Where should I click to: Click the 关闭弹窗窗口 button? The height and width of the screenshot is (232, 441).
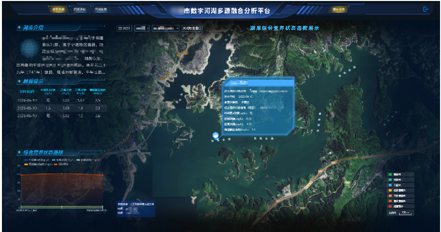pos(192,29)
